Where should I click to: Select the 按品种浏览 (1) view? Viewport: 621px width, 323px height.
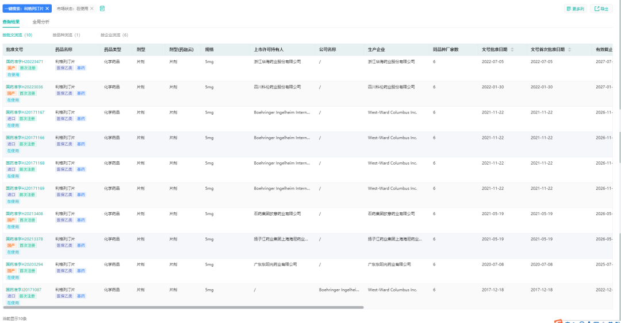(x=66, y=35)
